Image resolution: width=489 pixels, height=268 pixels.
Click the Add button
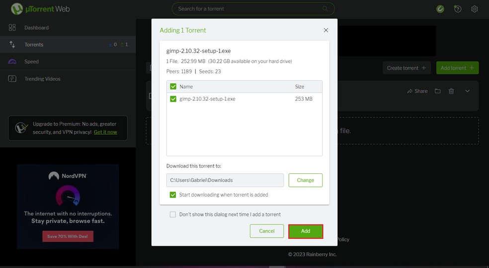pos(306,231)
